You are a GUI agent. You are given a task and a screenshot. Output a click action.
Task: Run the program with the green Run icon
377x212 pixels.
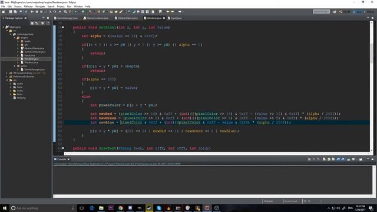point(83,12)
